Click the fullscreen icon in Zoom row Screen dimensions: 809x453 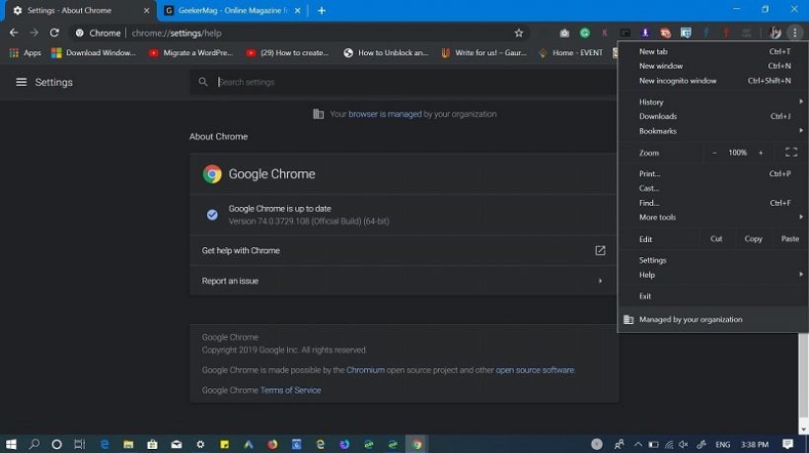pos(791,153)
